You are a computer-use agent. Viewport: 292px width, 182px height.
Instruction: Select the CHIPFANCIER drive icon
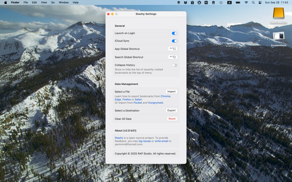(x=278, y=13)
